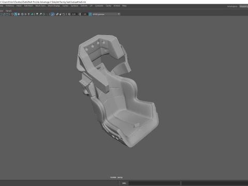The image size is (248, 186).
Task: Click the Exposure reset icon
Action: [69, 14]
